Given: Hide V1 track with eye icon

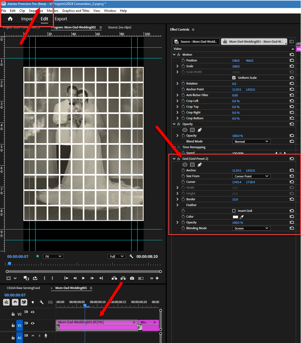Looking at the screenshot, I should (x=33, y=323).
